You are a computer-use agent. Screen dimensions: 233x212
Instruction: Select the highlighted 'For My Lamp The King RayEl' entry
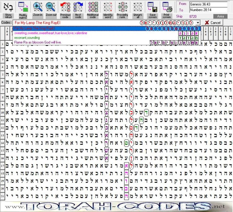click(107, 28)
